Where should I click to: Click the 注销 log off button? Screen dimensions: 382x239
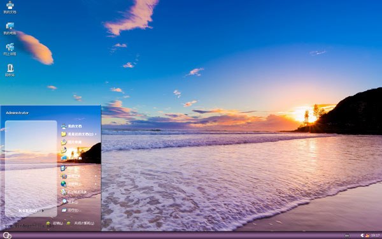[55, 223]
